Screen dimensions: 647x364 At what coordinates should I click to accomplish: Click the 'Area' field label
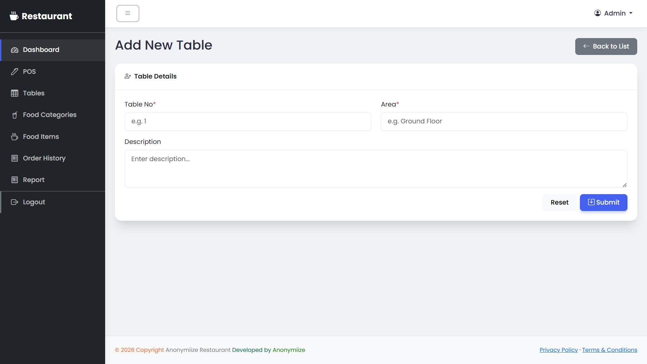390,104
